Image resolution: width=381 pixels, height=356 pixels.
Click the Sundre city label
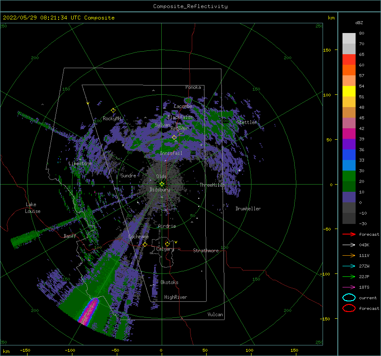tap(128, 175)
